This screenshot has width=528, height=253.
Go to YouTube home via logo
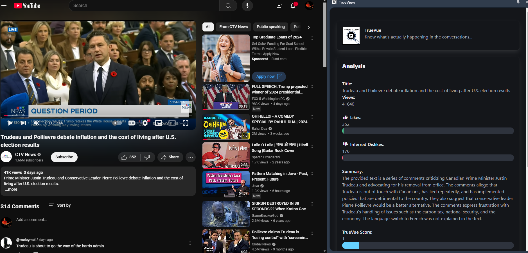tap(27, 6)
